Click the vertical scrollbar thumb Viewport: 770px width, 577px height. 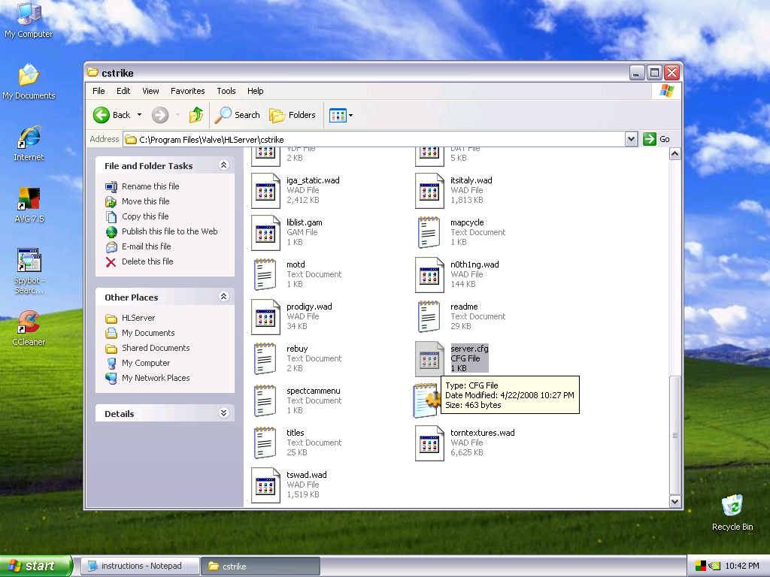tap(675, 435)
